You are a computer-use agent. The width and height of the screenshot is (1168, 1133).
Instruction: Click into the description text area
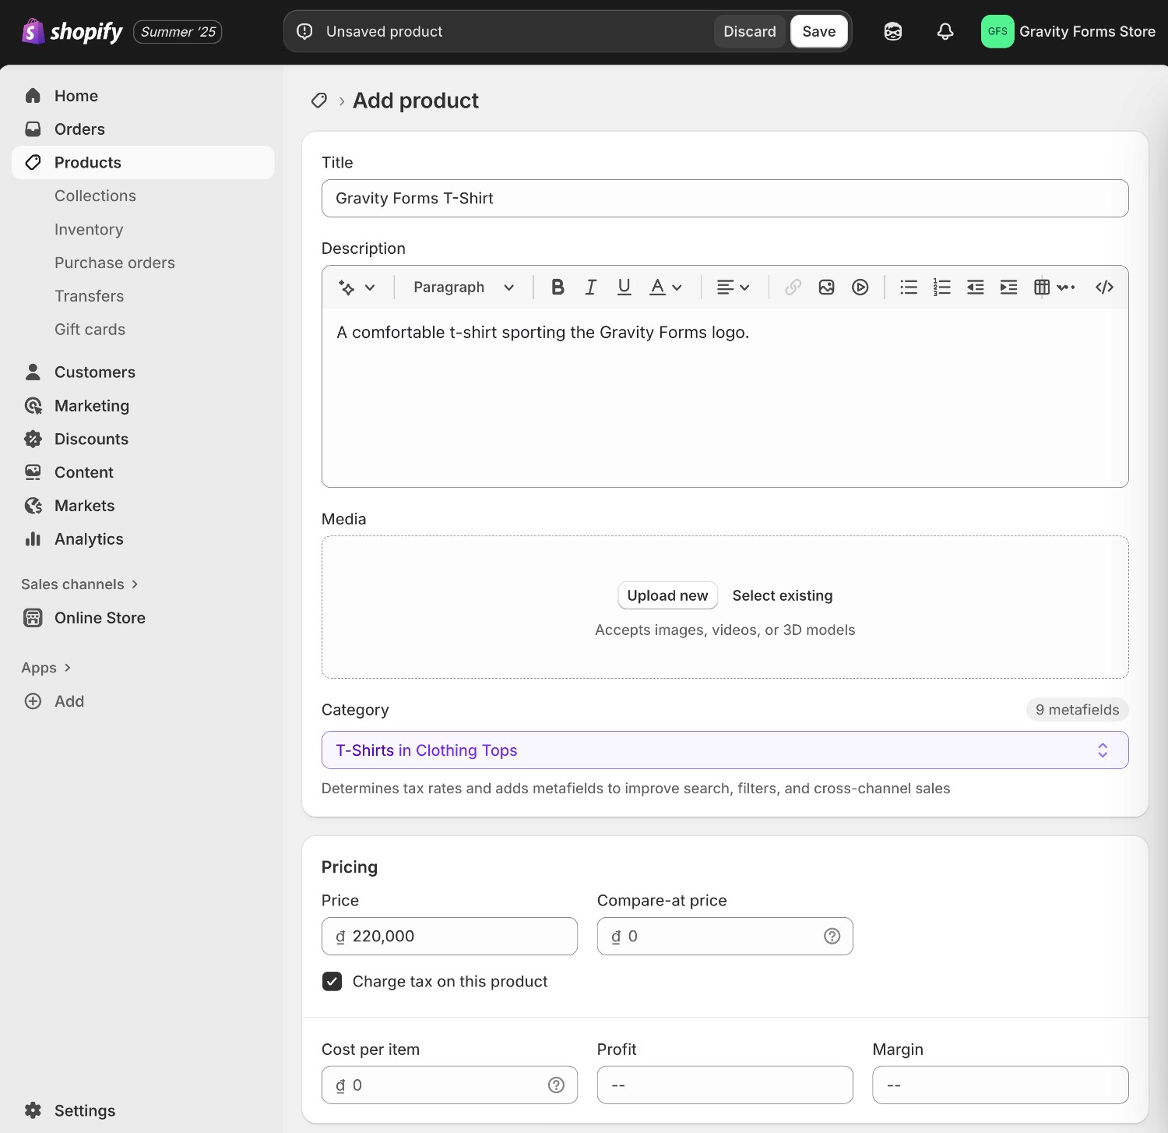pyautogui.click(x=725, y=397)
